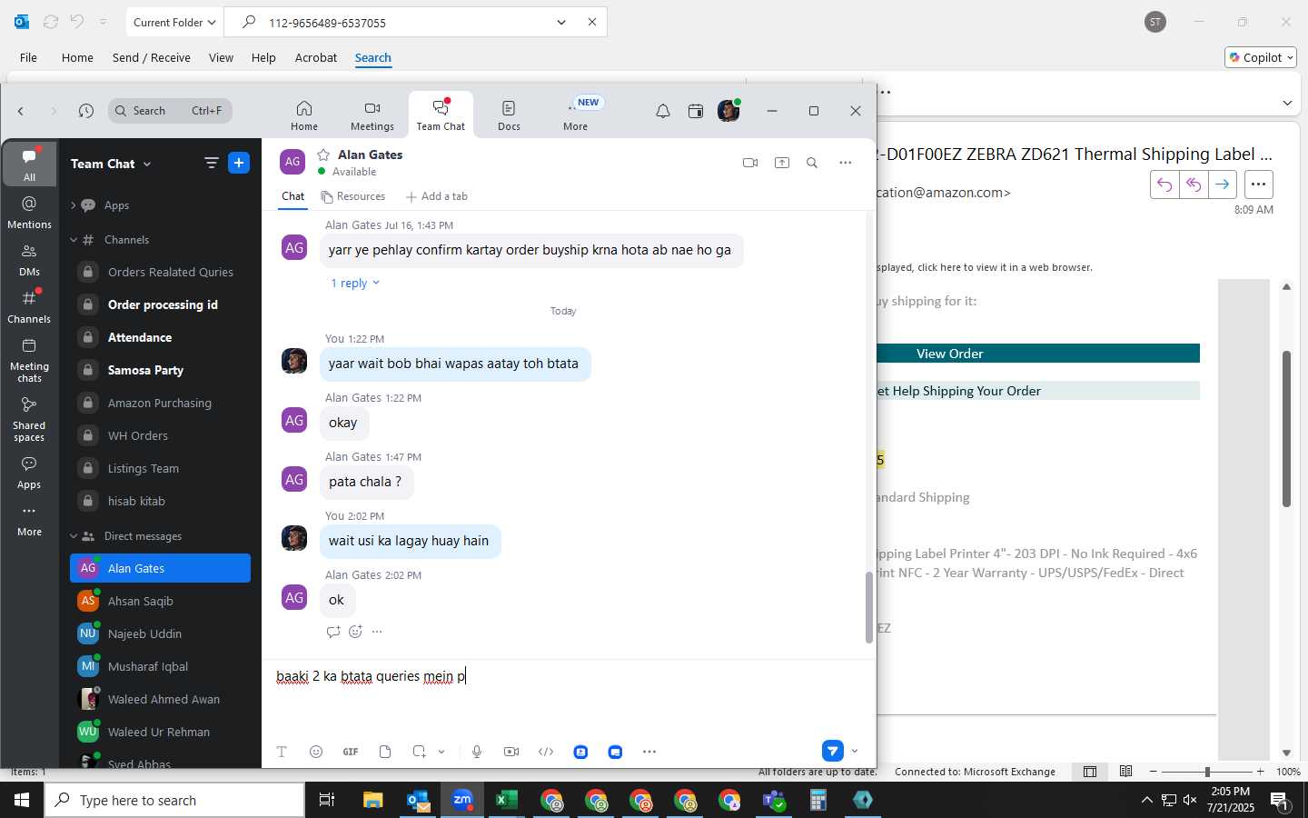Open the Amazon Purchasing channel

tap(160, 403)
